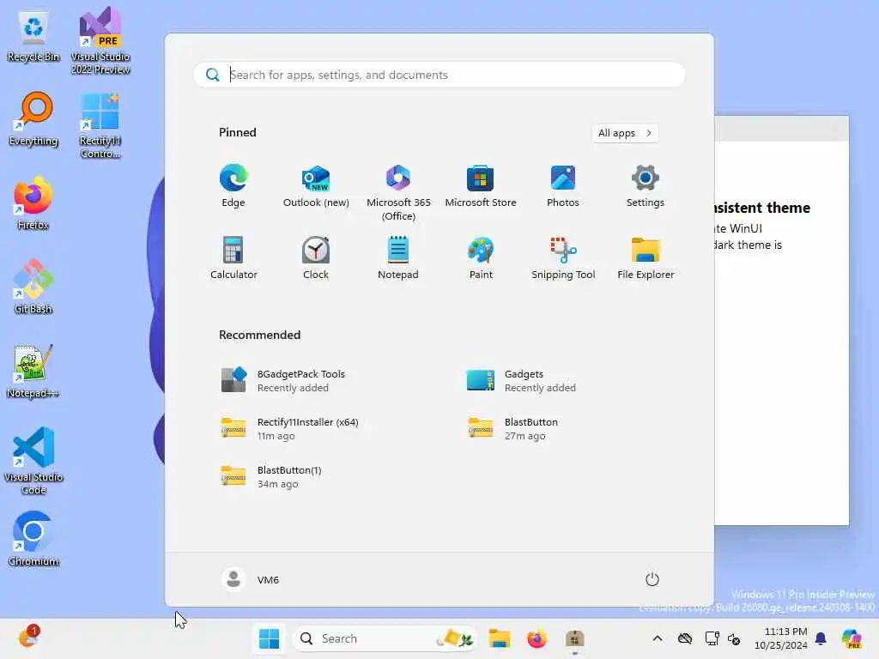Open File Explorer from the taskbar
Viewport: 879px width, 659px height.
[499, 638]
